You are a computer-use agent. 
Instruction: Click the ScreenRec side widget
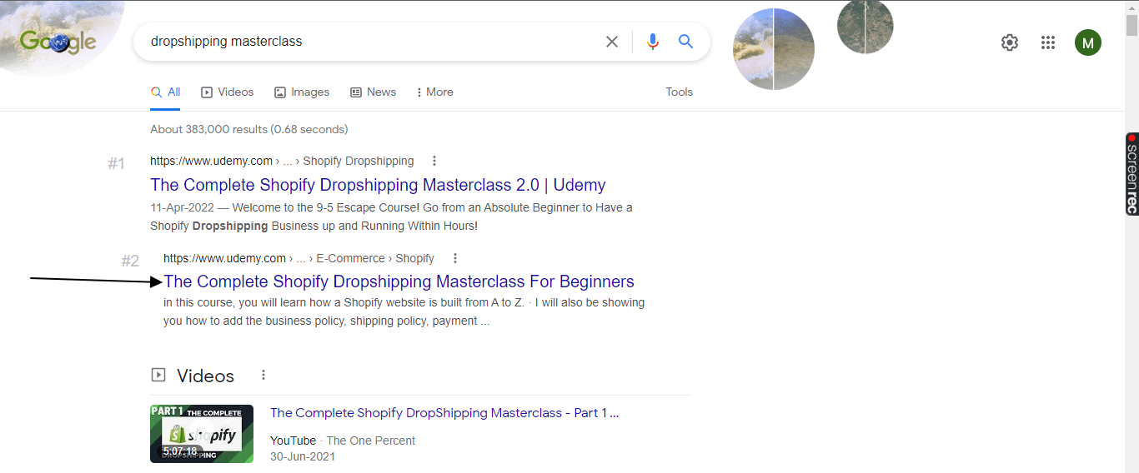pos(1131,173)
